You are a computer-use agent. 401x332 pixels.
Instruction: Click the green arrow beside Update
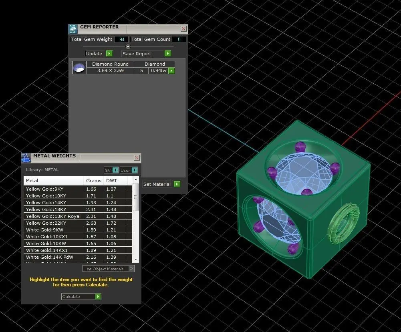point(109,53)
